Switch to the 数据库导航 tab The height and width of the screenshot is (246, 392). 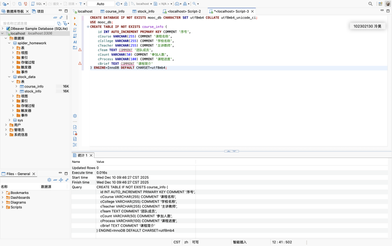[x=15, y=11]
